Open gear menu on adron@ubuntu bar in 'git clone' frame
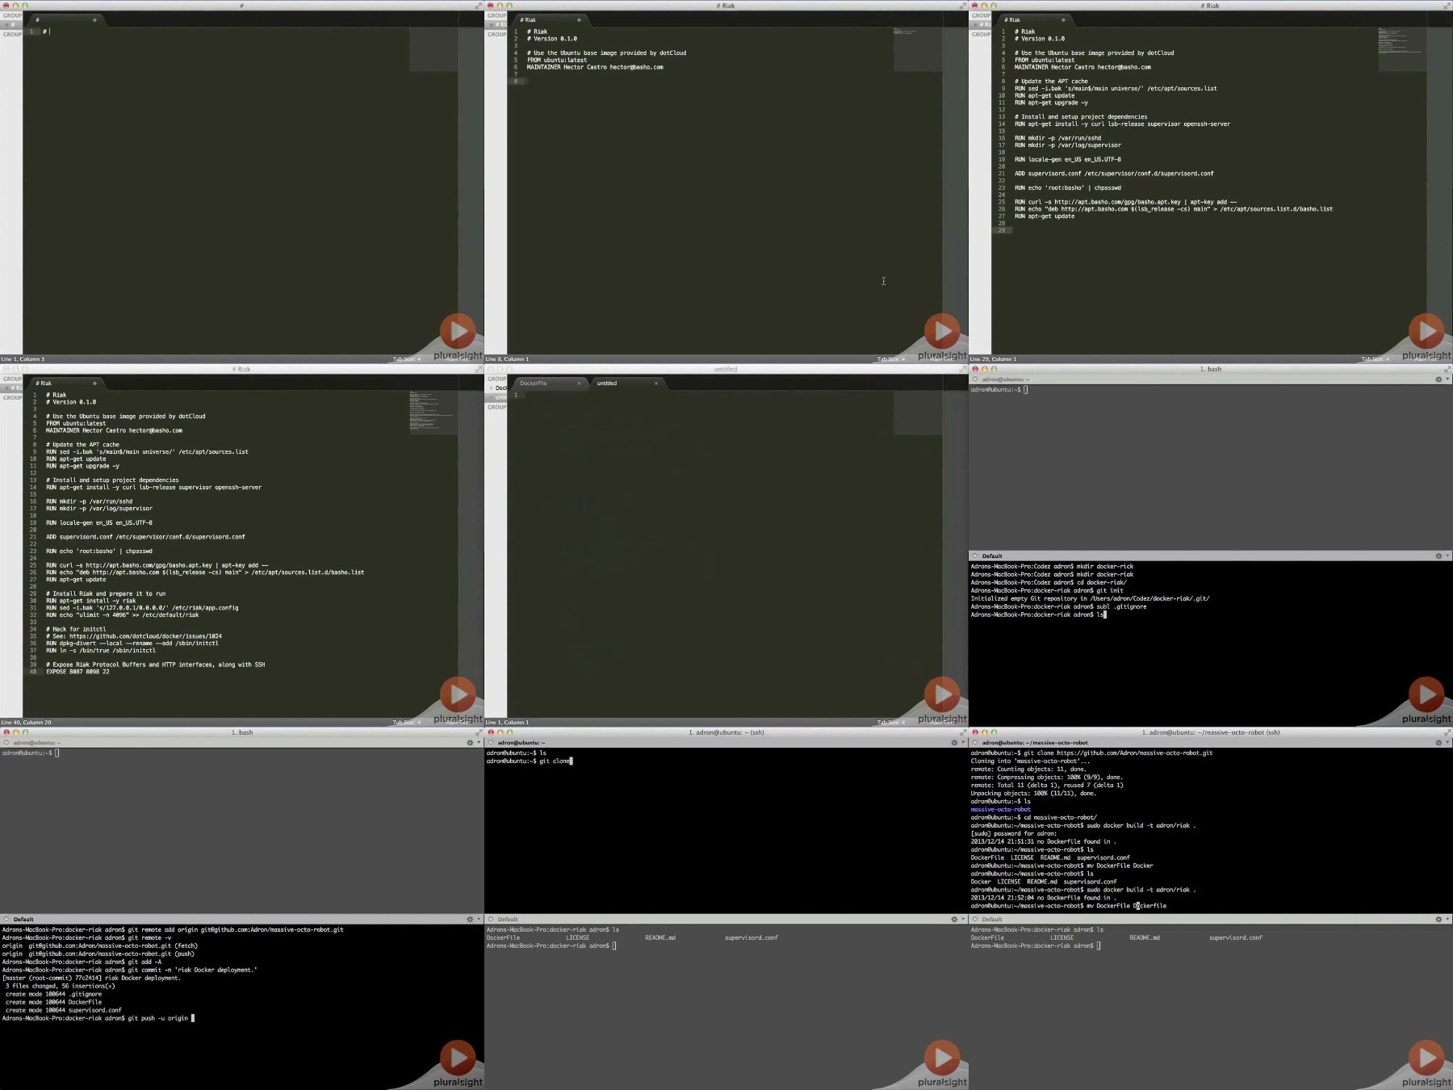 954,743
